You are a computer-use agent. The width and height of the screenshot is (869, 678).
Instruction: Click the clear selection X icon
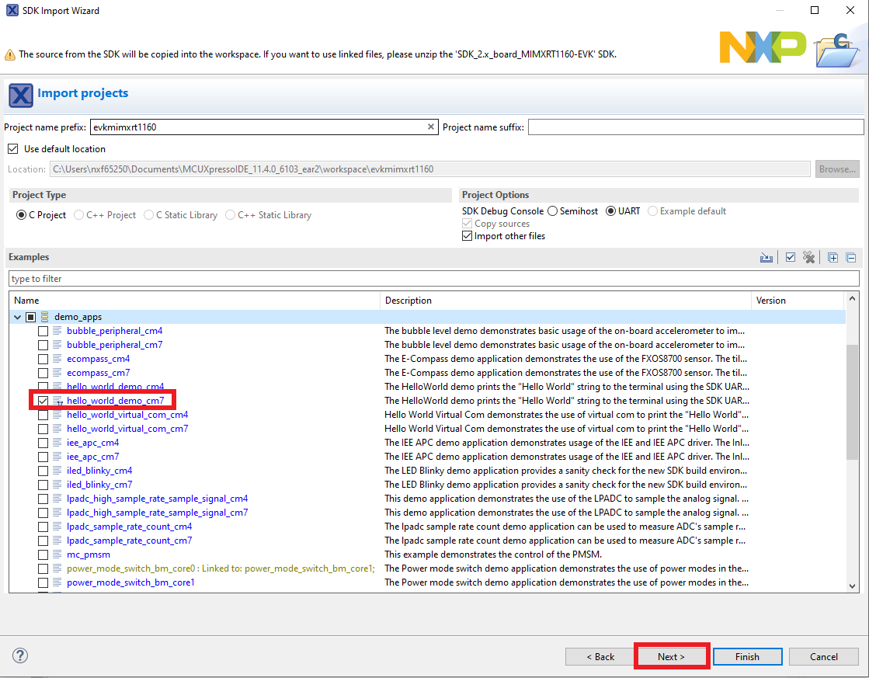pyautogui.click(x=809, y=258)
